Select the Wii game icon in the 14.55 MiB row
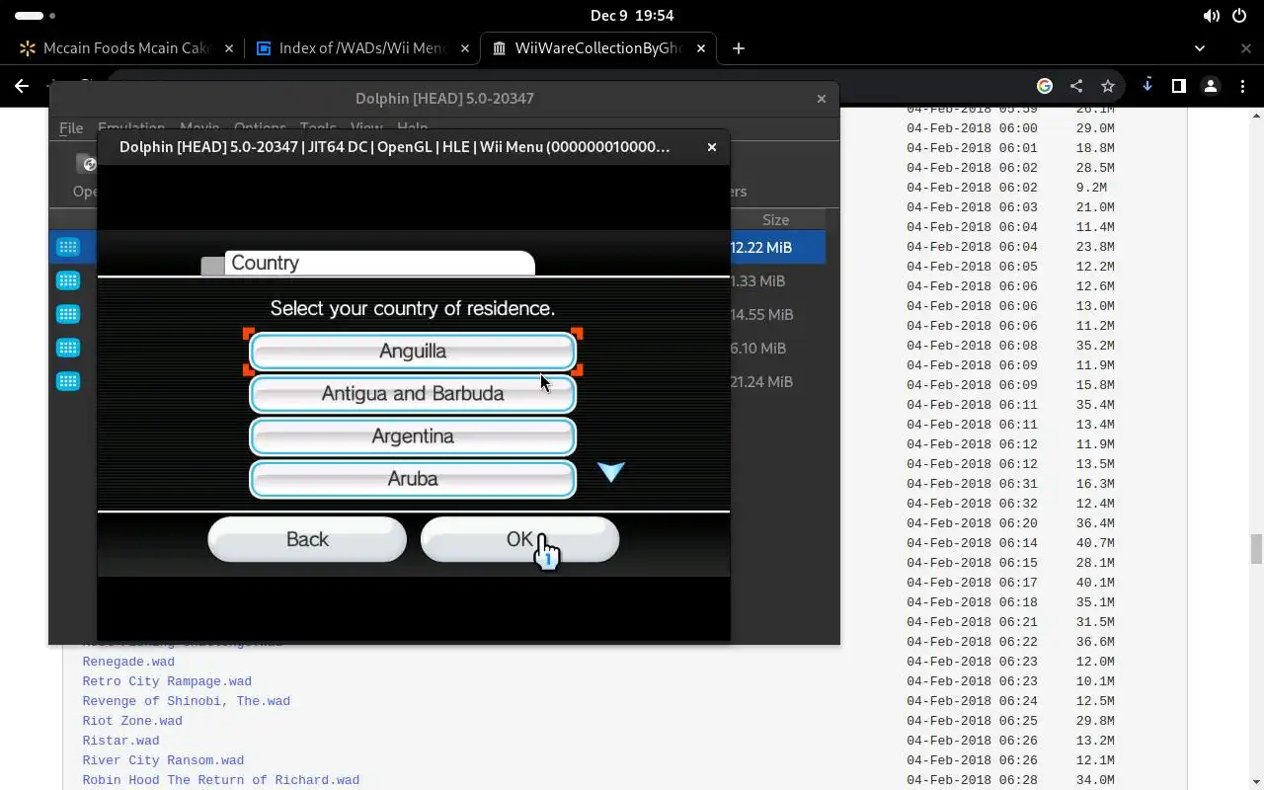This screenshot has width=1264, height=790. (68, 314)
